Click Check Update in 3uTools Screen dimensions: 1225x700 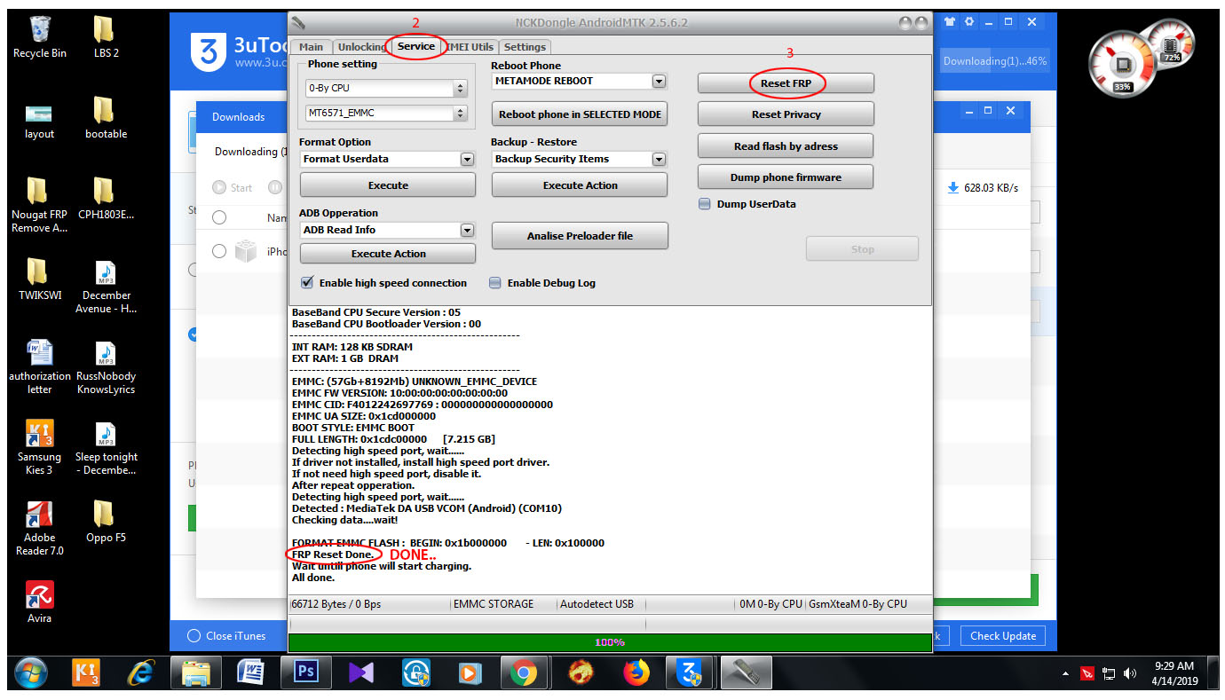pyautogui.click(x=1002, y=636)
